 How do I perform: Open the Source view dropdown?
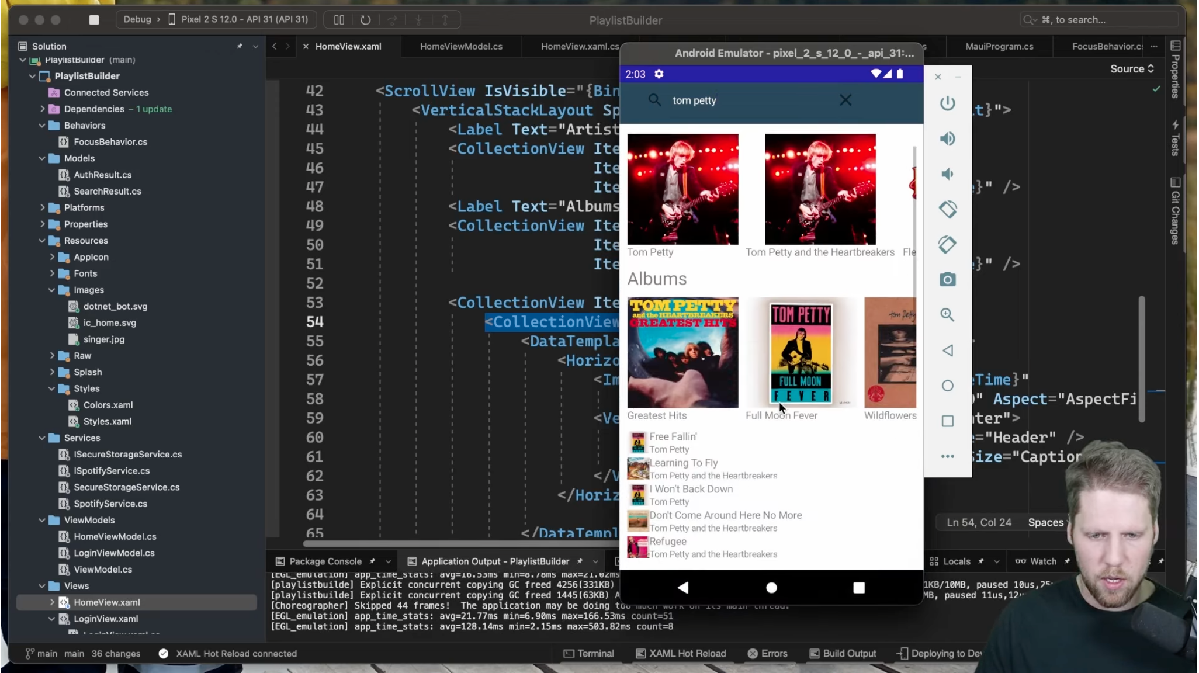(x=1132, y=69)
